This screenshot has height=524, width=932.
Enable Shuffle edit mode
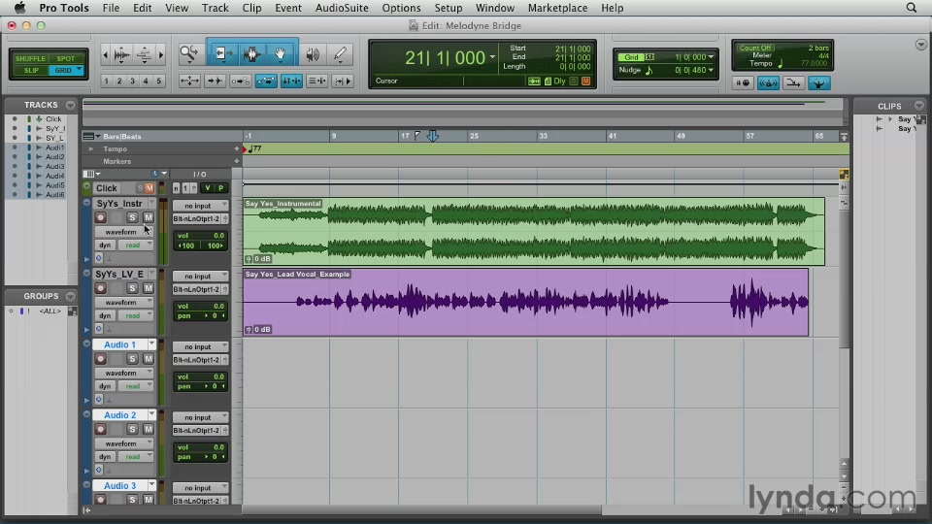point(30,59)
